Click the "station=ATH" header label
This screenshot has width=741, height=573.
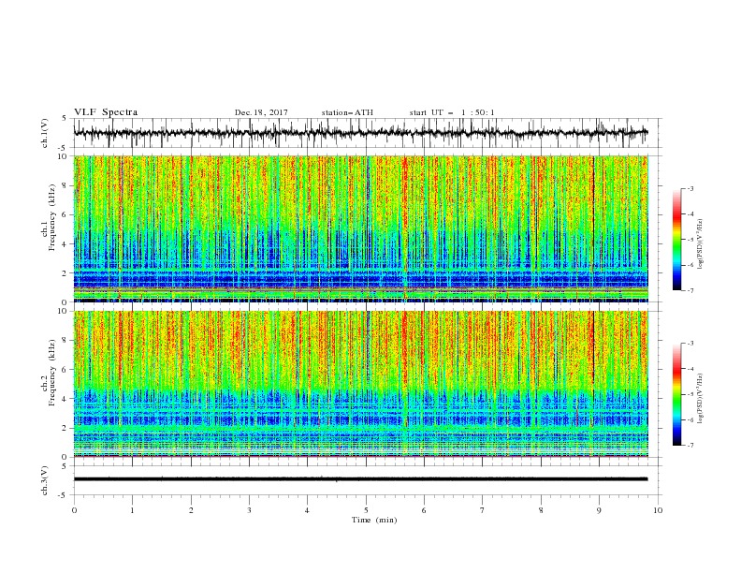347,112
